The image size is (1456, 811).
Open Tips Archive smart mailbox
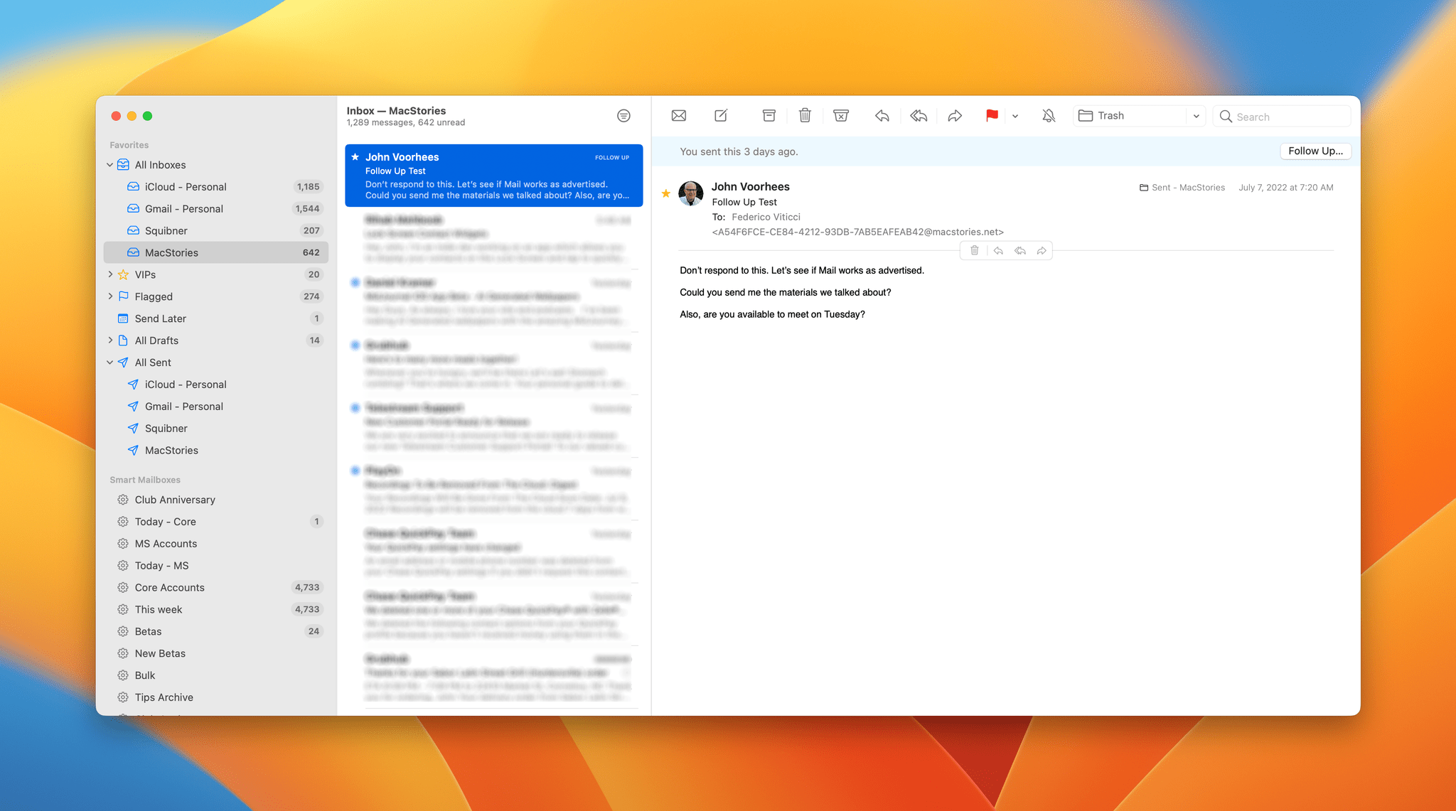pyautogui.click(x=216, y=697)
